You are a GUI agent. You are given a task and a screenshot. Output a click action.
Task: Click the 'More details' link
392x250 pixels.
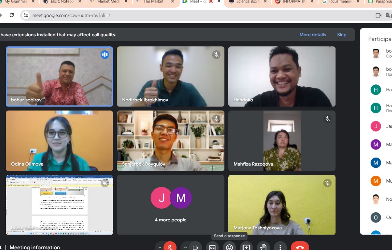click(313, 35)
